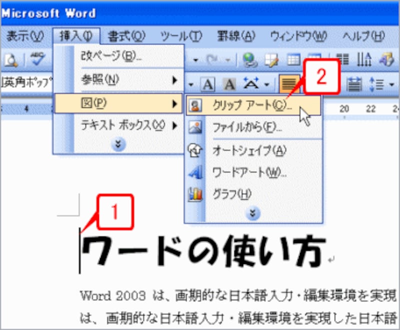
Task: Expand the full 挿入 menu with the chevron
Action: pos(118,144)
